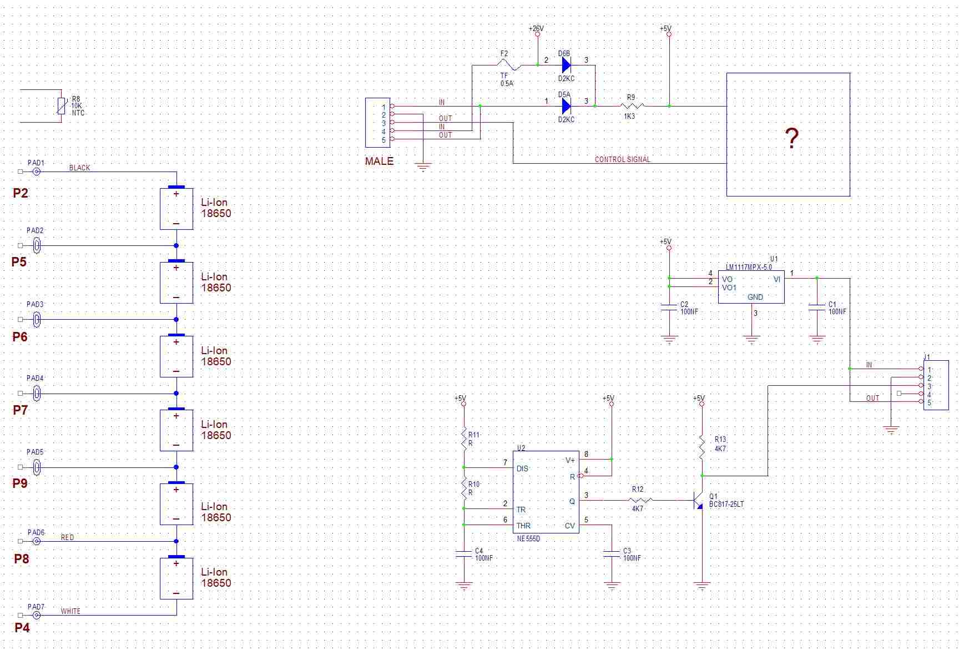Viewport: 959px width, 650px height.
Task: Click the PAD6 connector symbol
Action: [37, 541]
